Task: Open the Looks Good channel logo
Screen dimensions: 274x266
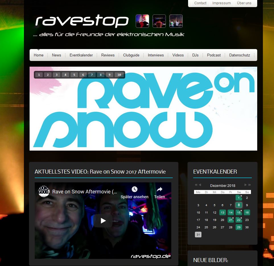Action: click(44, 191)
